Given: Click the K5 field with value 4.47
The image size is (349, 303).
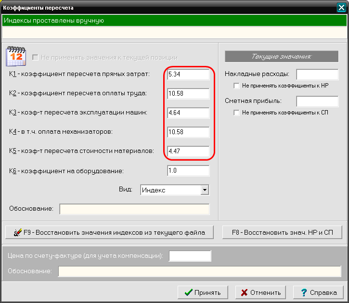Looking at the screenshot, I should (x=188, y=151).
